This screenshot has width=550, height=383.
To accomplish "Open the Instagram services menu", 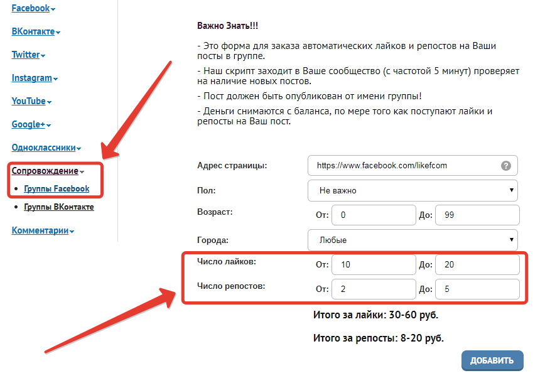I will coord(35,78).
